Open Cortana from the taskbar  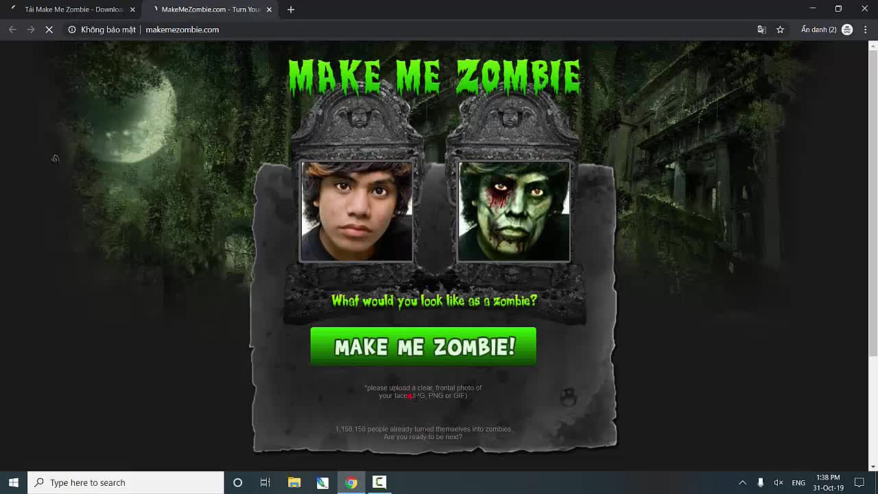237,482
